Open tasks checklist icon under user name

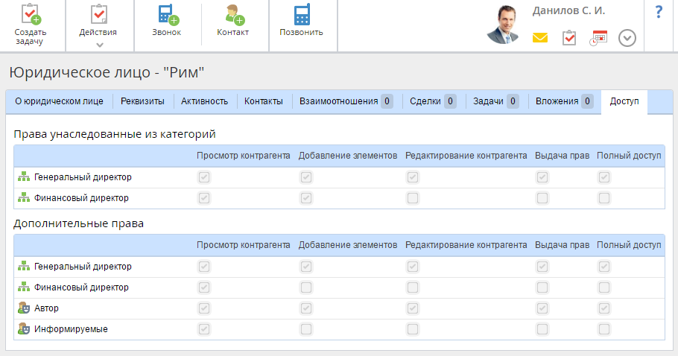point(569,37)
